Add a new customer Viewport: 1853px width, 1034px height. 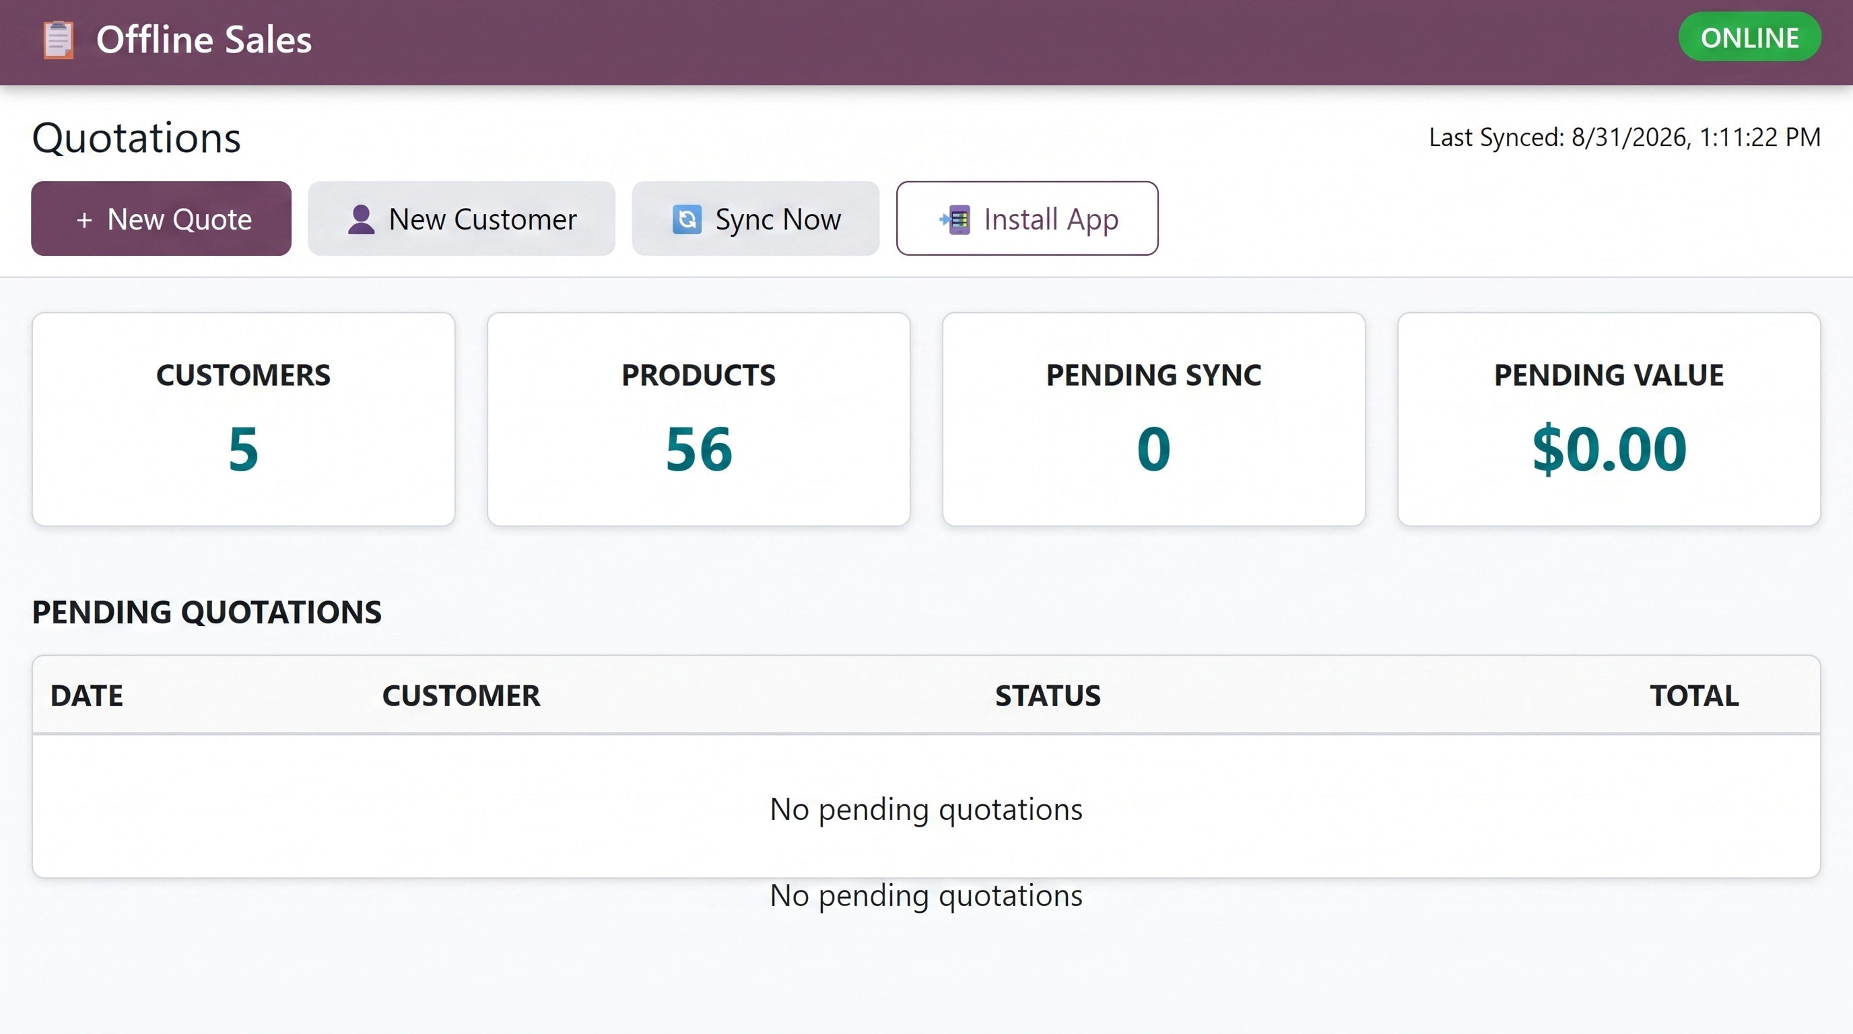(x=461, y=219)
